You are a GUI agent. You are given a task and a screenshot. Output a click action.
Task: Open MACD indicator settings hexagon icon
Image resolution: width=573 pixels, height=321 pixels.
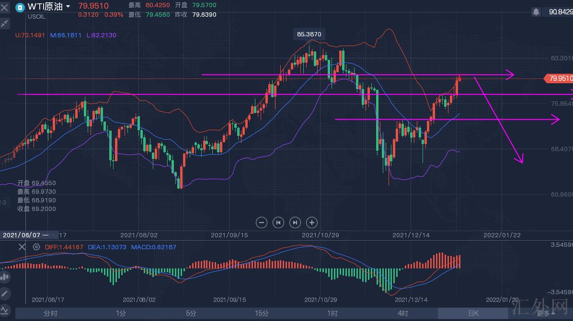[36, 247]
